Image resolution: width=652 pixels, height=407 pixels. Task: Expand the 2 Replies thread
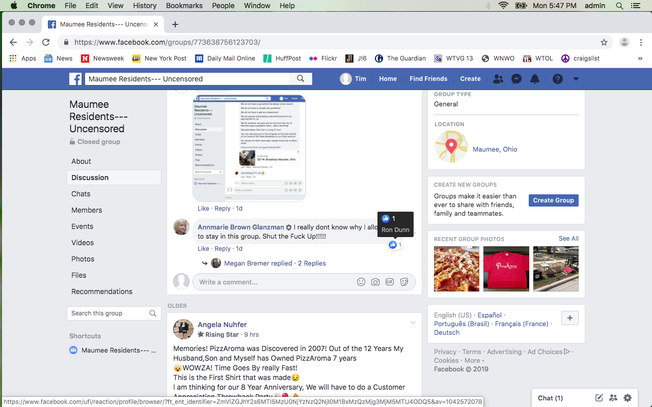click(x=312, y=263)
